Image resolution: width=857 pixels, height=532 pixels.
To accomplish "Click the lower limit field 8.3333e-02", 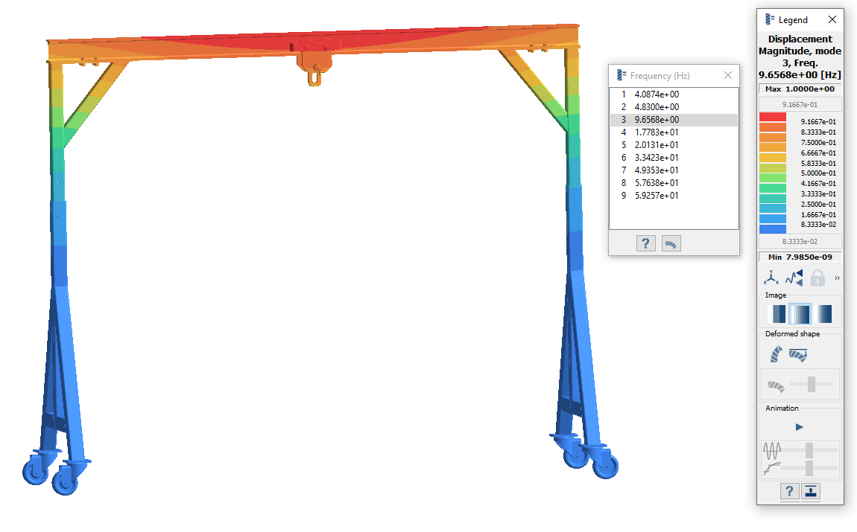I will coord(800,241).
